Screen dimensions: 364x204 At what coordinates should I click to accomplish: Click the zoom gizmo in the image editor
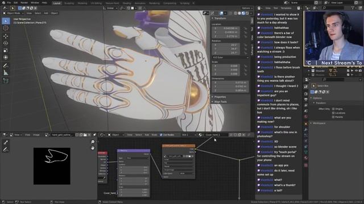[93, 142]
